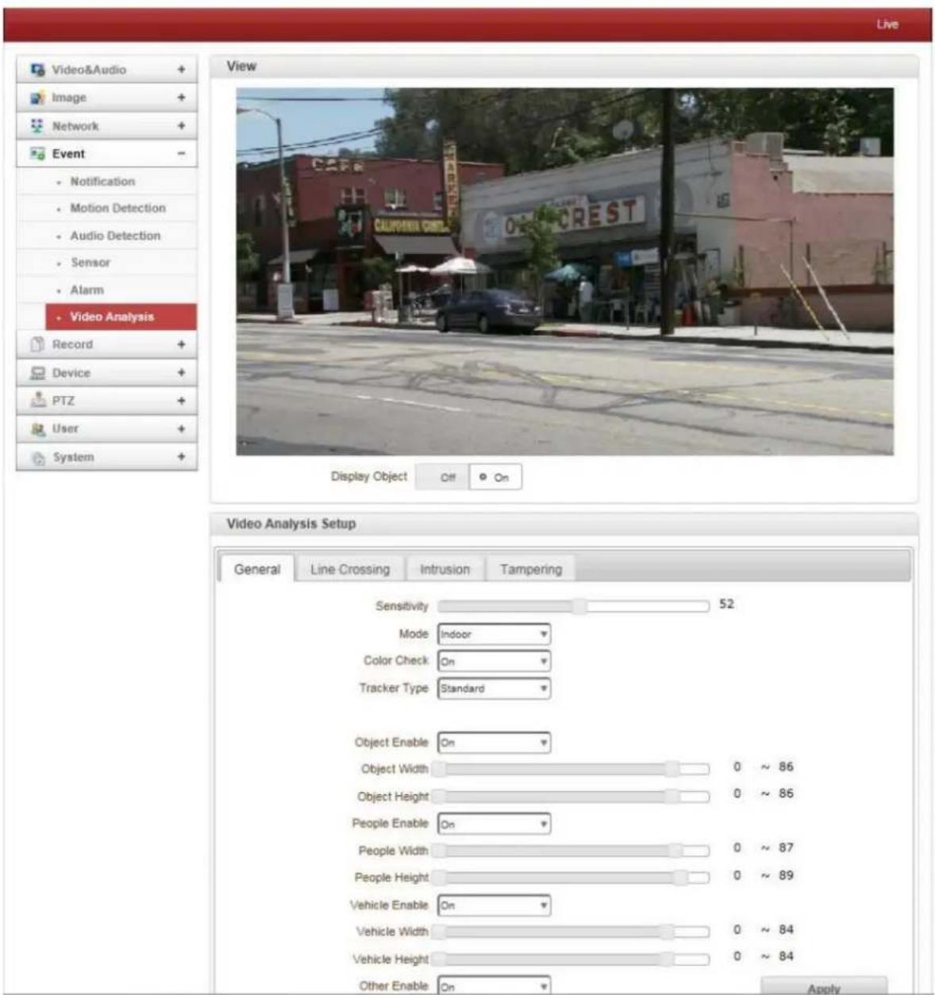935x995 pixels.
Task: Click the User menu icon
Action: tap(37, 429)
